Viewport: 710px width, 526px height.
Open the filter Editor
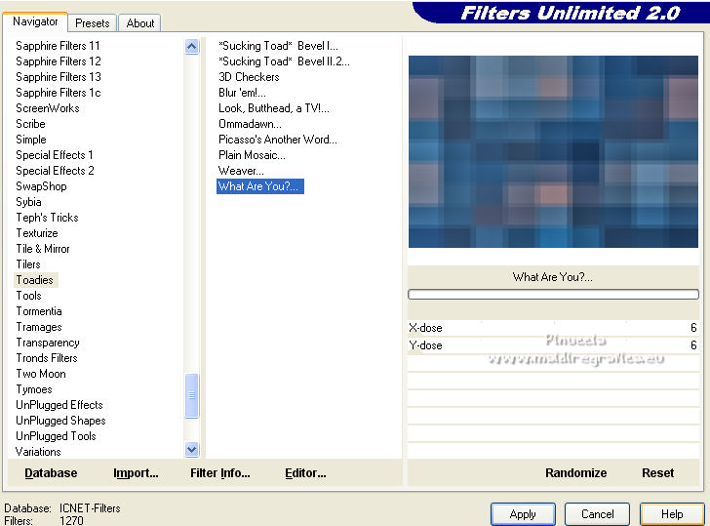click(x=305, y=473)
